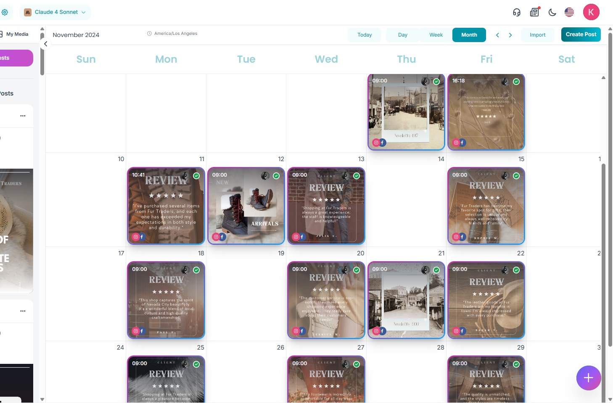
Task: Click green check on Julia C. review
Action: (357, 176)
